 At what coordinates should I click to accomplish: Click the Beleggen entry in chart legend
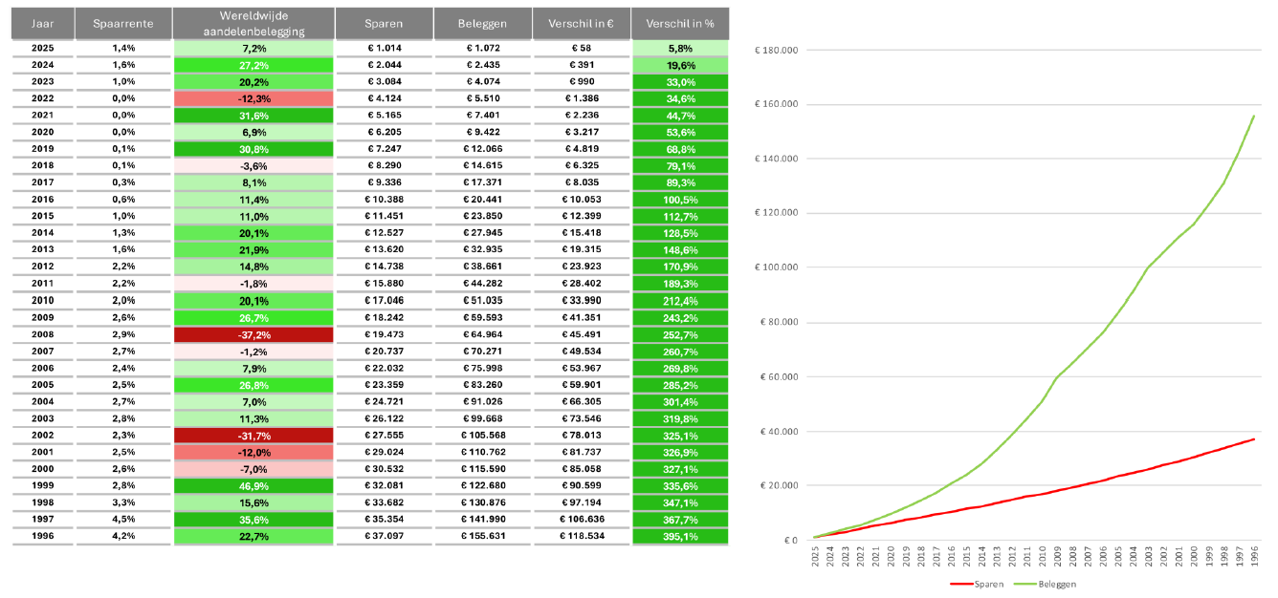click(1048, 584)
